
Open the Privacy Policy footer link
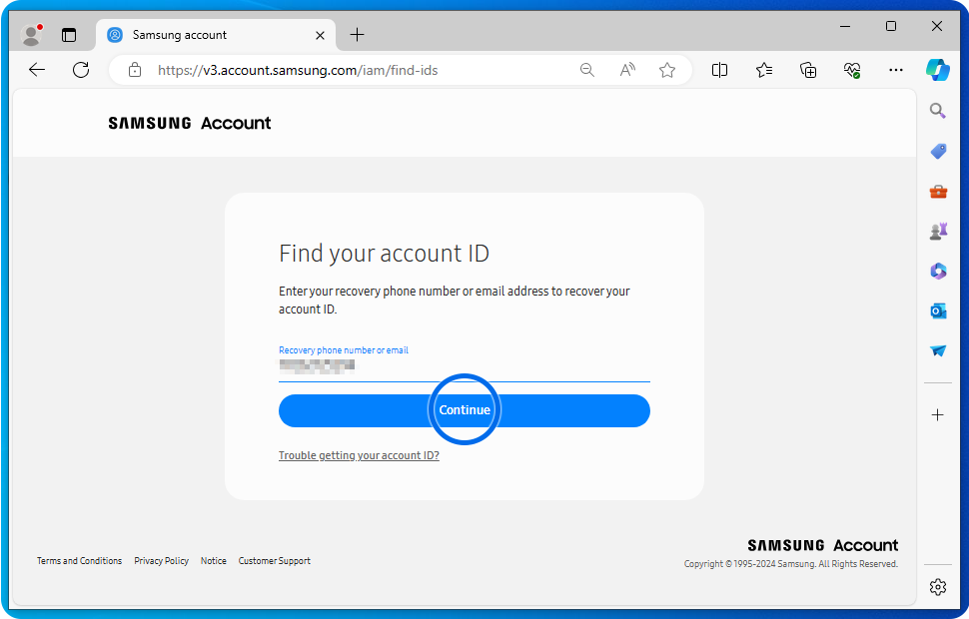click(x=161, y=561)
